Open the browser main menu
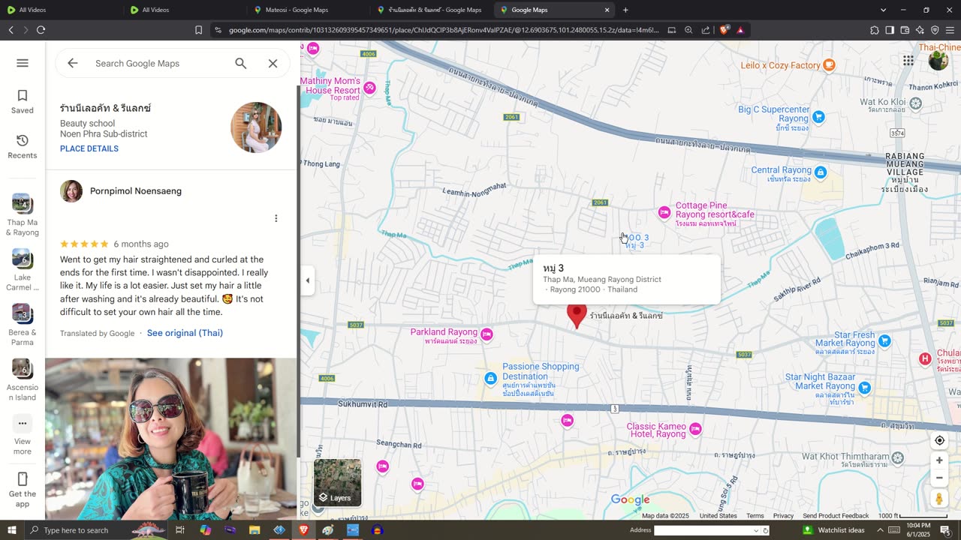The height and width of the screenshot is (540, 961). tap(950, 30)
